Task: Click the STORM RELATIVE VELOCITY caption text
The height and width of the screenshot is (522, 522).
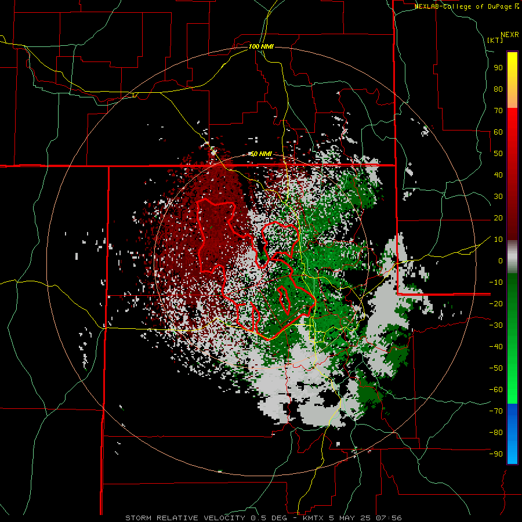Action: [x=185, y=518]
